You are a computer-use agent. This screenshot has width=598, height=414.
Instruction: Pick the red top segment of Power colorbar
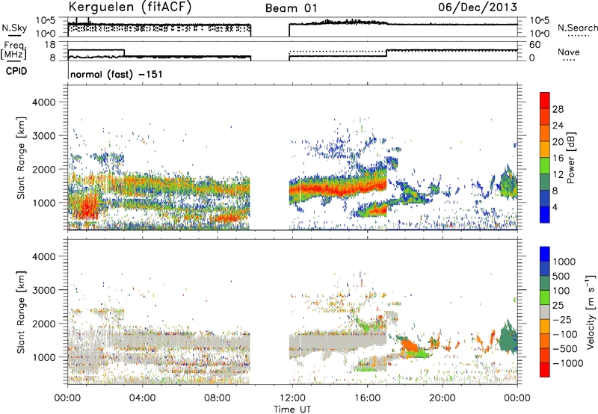coord(545,100)
